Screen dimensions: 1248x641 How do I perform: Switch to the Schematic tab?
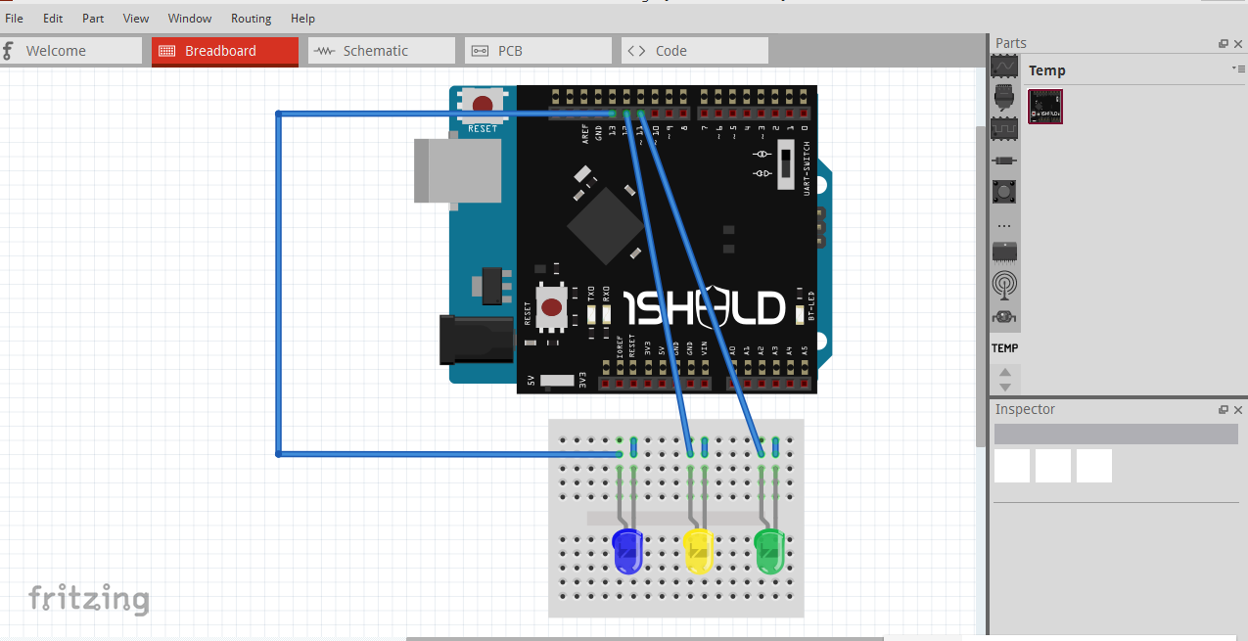[x=382, y=51]
